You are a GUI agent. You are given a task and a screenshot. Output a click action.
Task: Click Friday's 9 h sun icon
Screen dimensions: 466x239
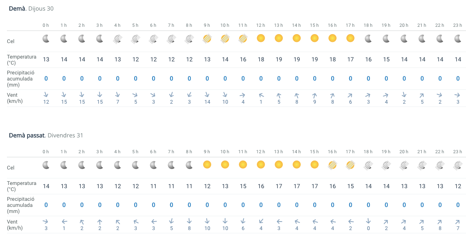(207, 165)
